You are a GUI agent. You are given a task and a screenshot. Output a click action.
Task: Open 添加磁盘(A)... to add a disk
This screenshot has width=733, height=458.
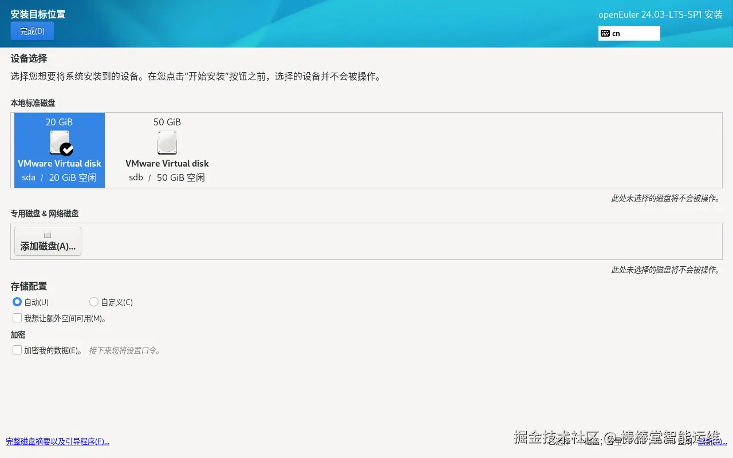click(x=48, y=241)
